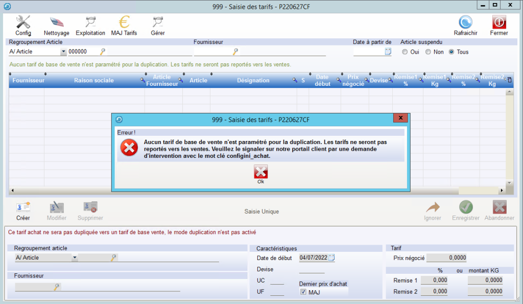
Task: Click the Rafraichir refresh icon
Action: [465, 22]
